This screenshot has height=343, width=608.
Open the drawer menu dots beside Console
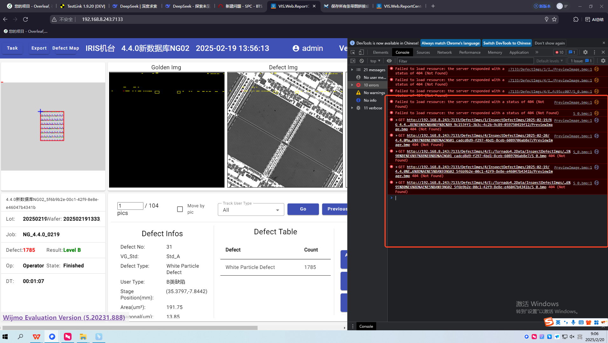(x=352, y=326)
